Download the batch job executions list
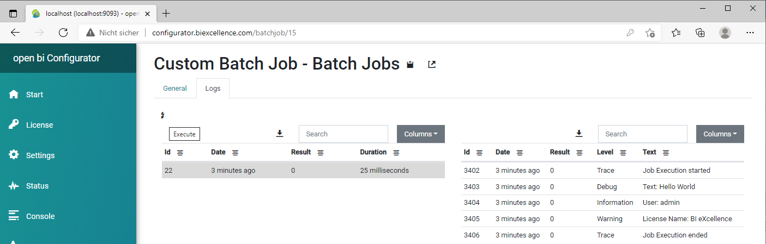Screen dimensions: 766x244 (x=280, y=134)
